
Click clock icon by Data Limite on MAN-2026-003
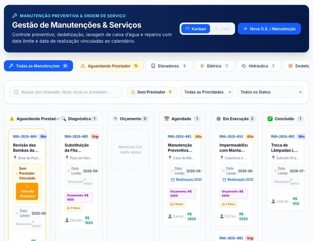point(275,171)
